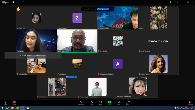Select Egalita Putri's video tile
This screenshot has height=110, width=195.
[x=37, y=41]
